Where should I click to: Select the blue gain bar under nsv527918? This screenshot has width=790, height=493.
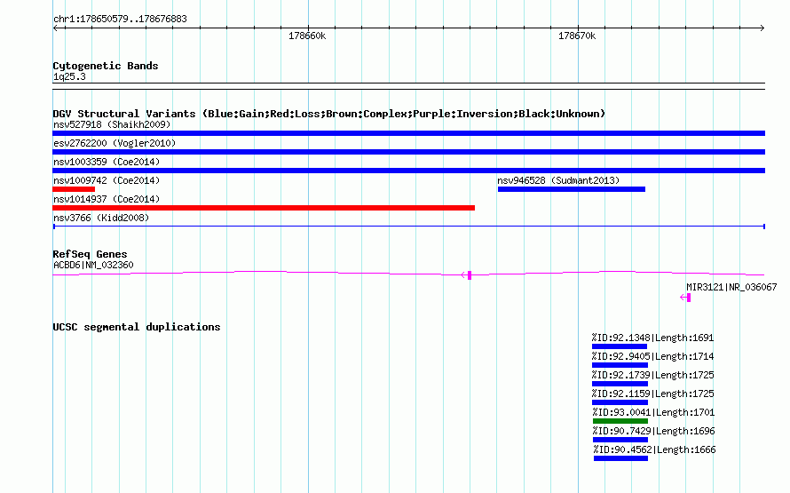(408, 133)
